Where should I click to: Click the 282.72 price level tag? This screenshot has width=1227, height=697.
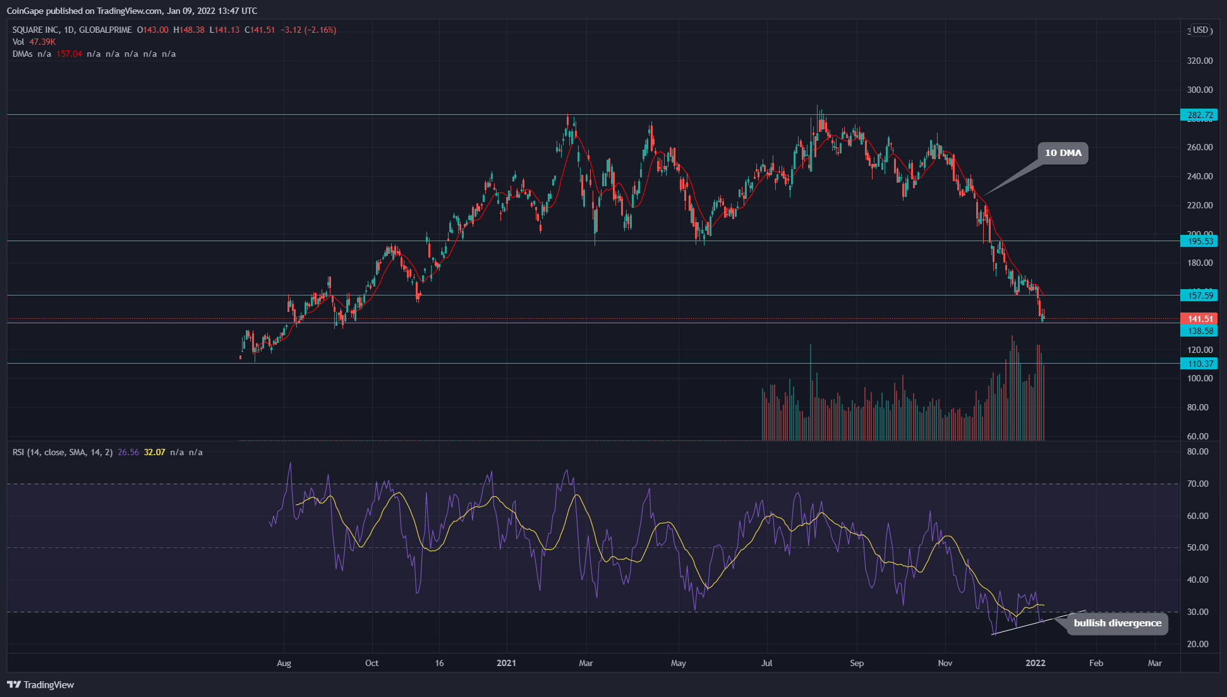tap(1199, 115)
